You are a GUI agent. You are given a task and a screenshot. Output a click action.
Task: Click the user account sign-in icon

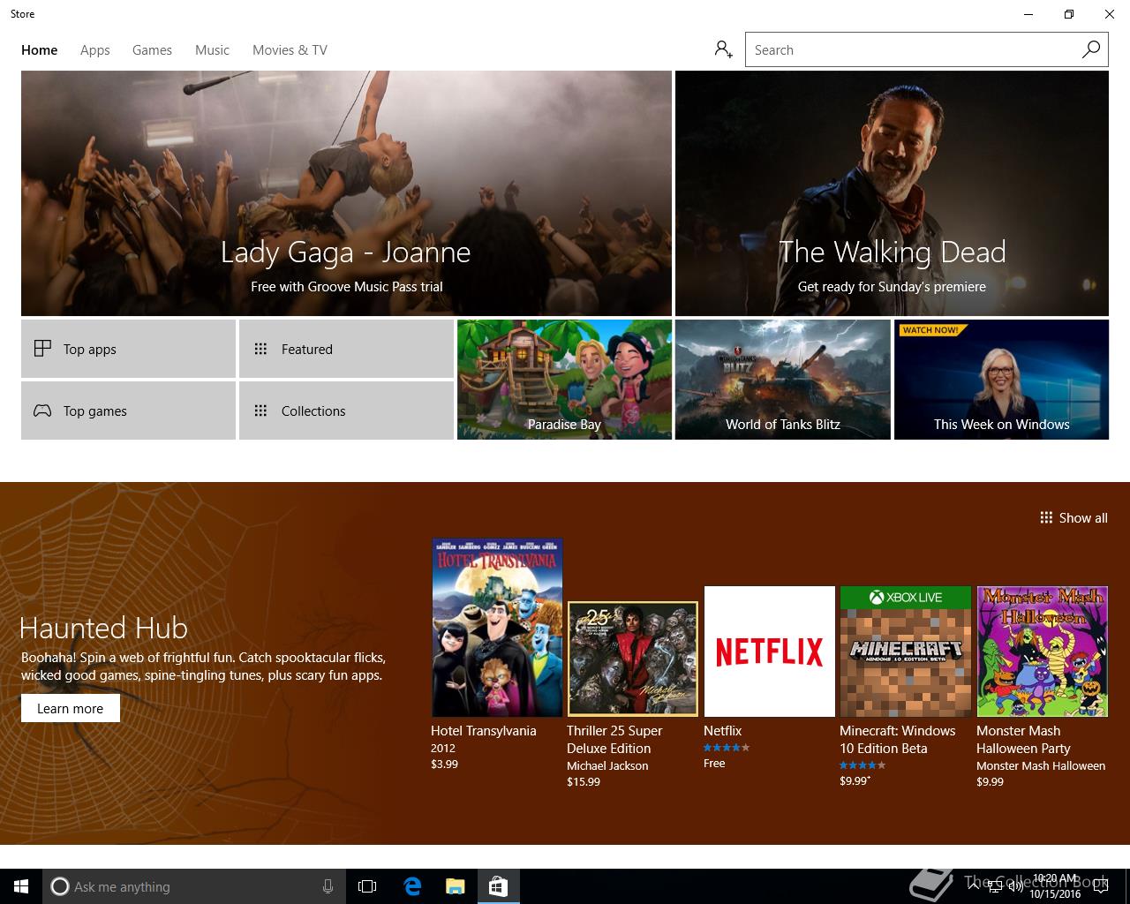(x=723, y=49)
